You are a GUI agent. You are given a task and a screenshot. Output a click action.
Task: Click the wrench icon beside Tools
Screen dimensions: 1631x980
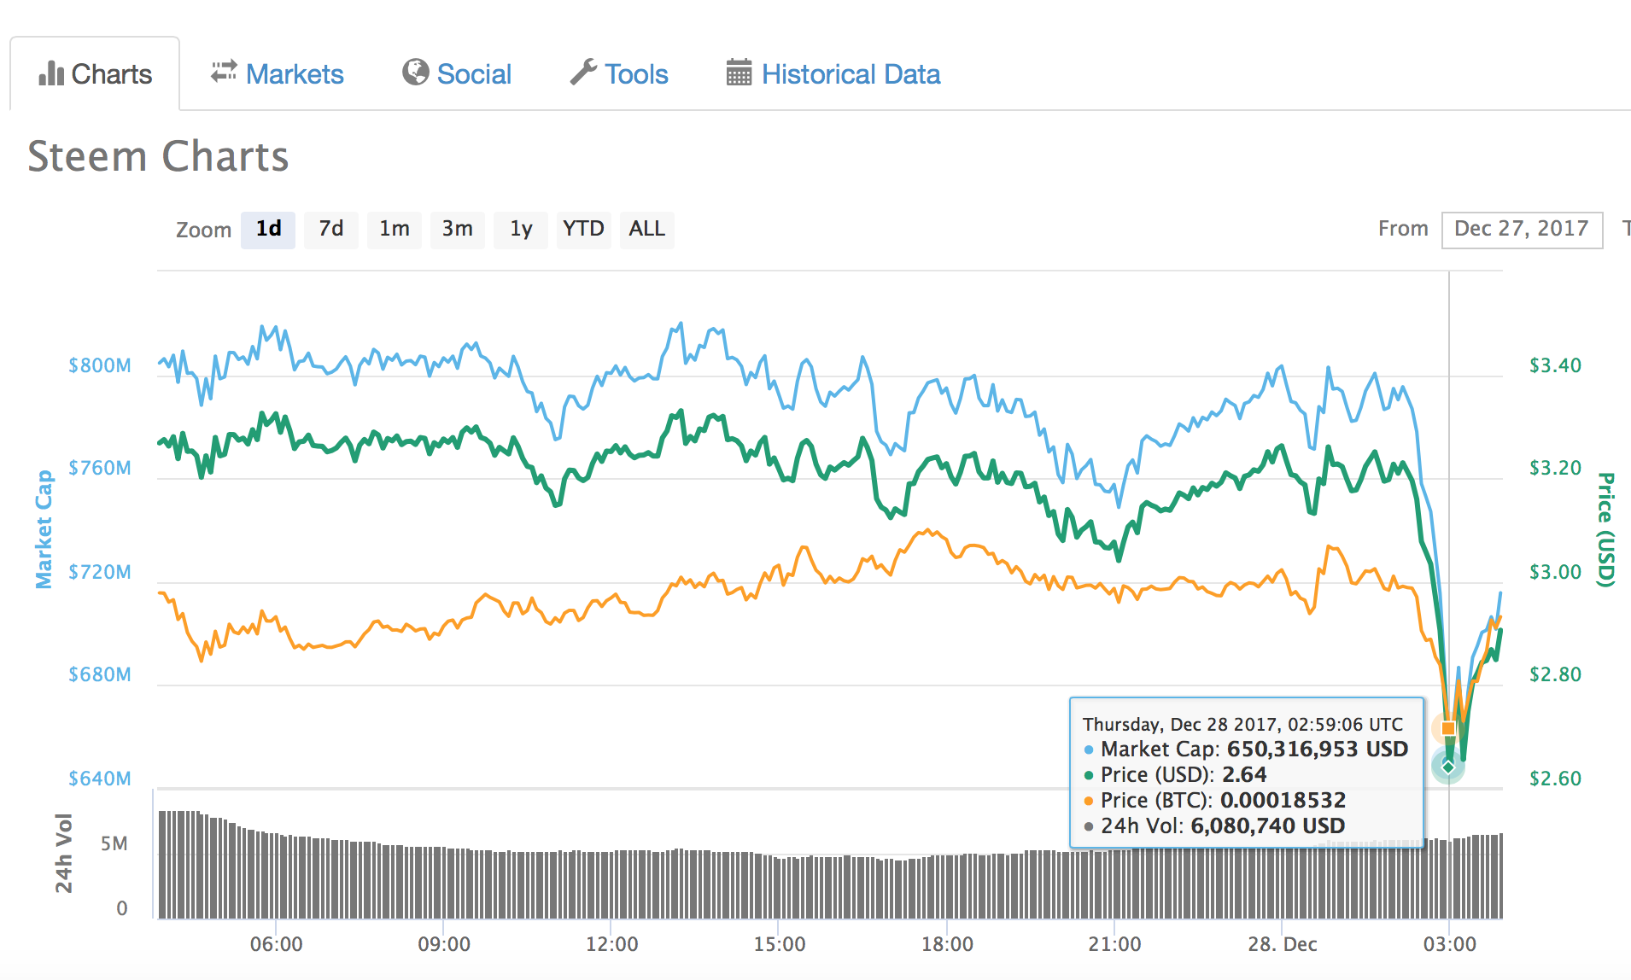click(x=583, y=73)
